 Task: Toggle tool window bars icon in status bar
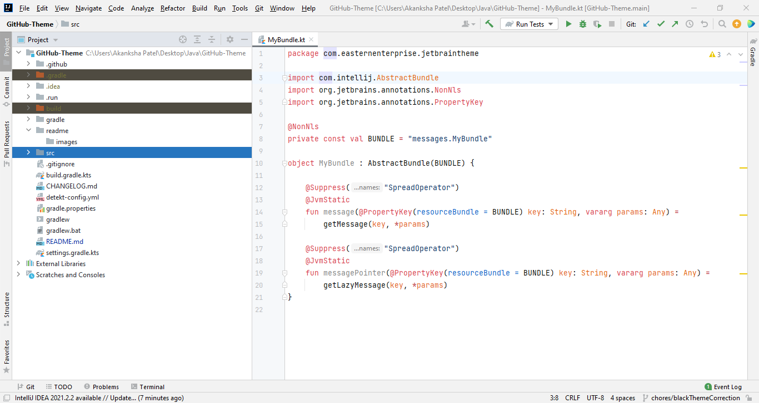point(8,397)
